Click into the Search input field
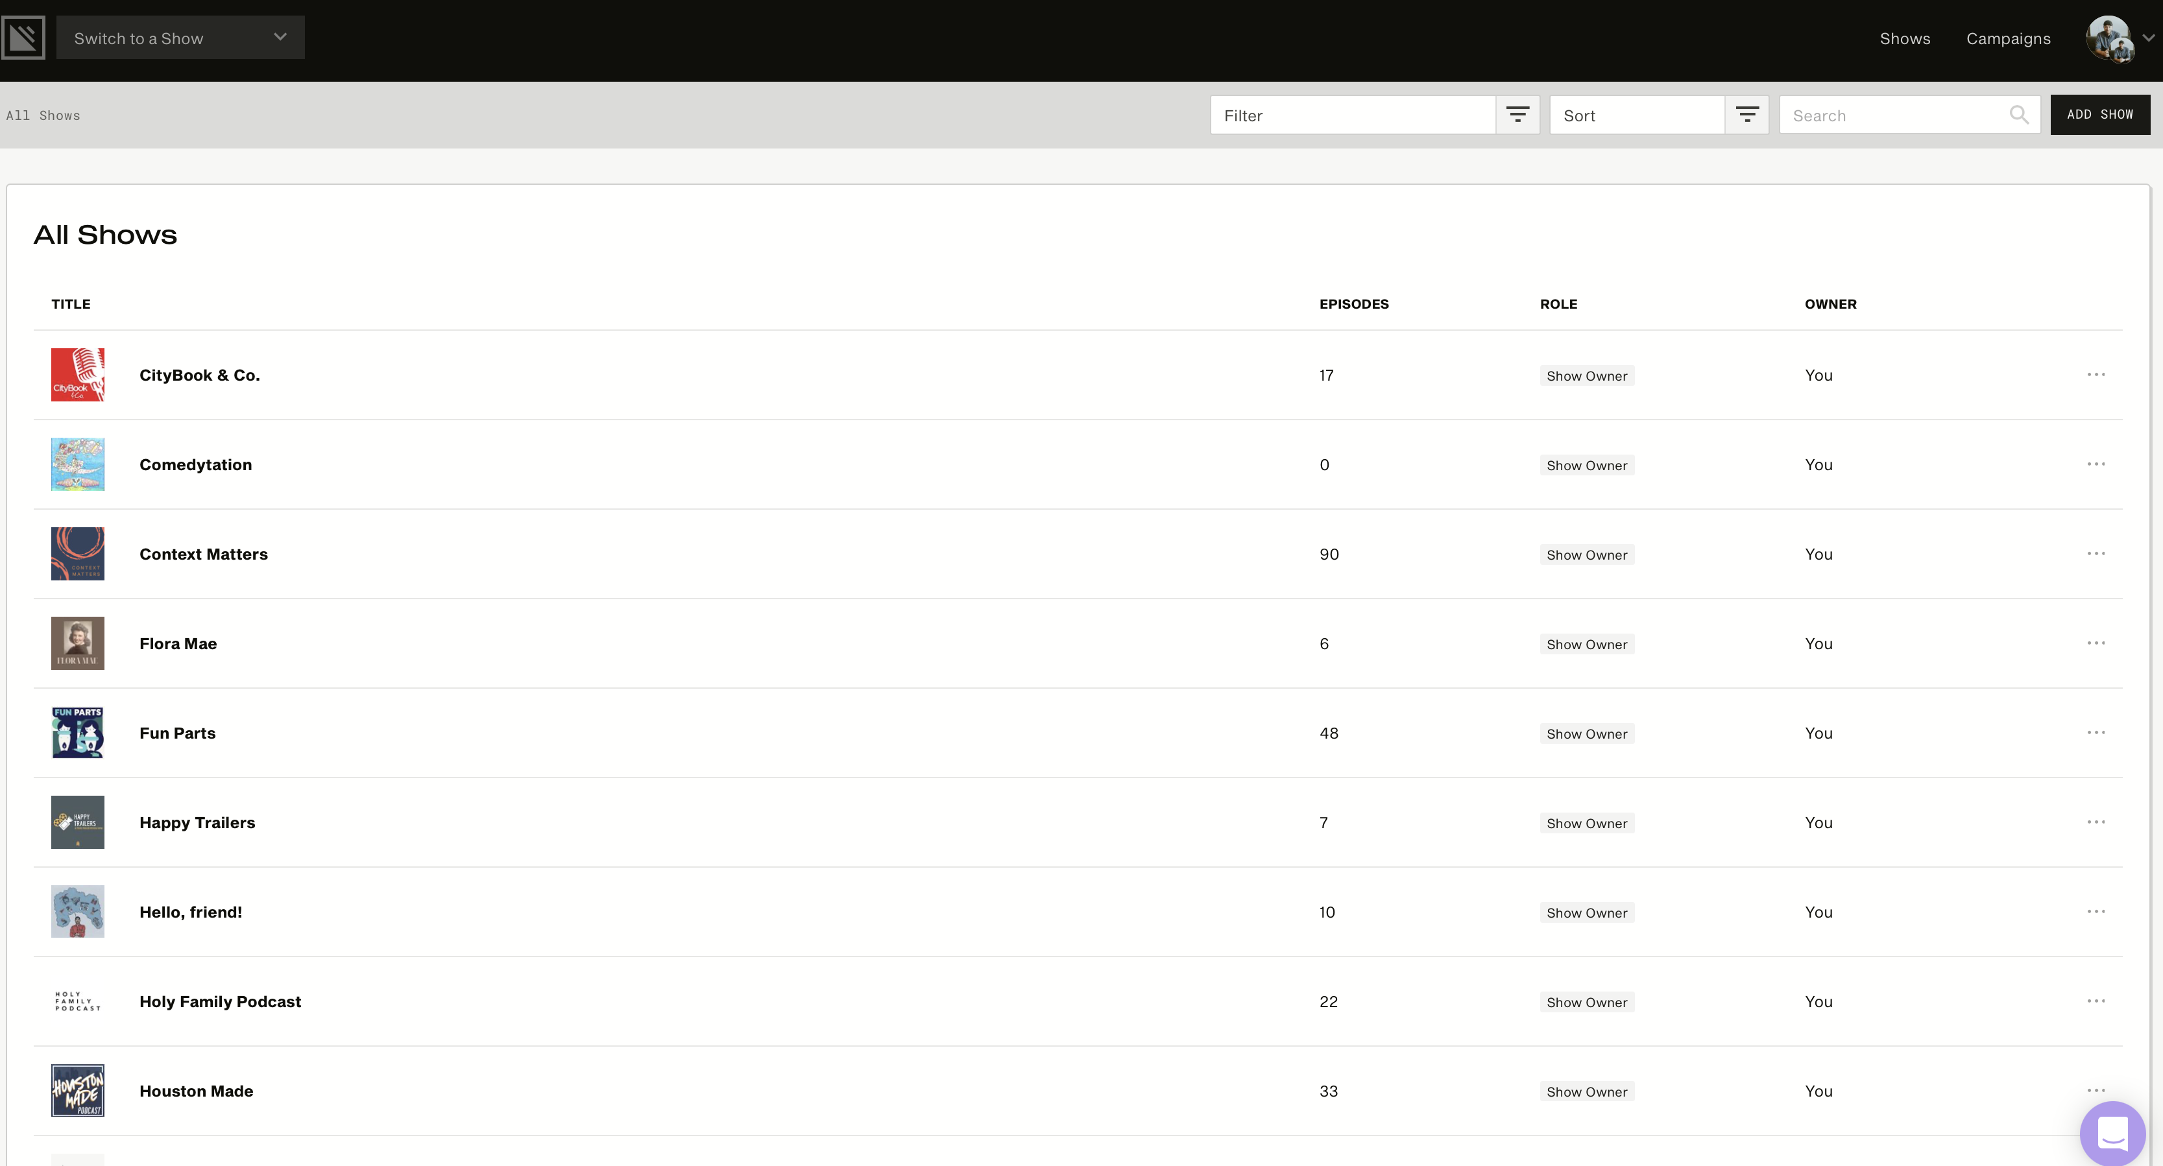The image size is (2163, 1166). pos(1894,115)
